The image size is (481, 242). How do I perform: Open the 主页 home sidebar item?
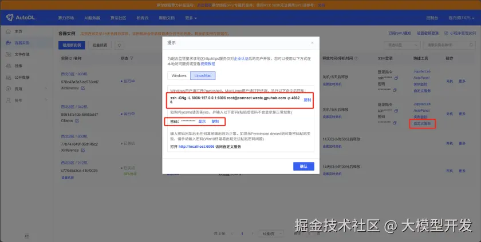tap(18, 31)
